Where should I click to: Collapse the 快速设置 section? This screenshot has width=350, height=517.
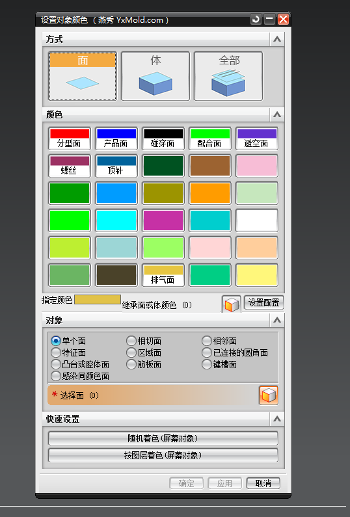(x=277, y=419)
